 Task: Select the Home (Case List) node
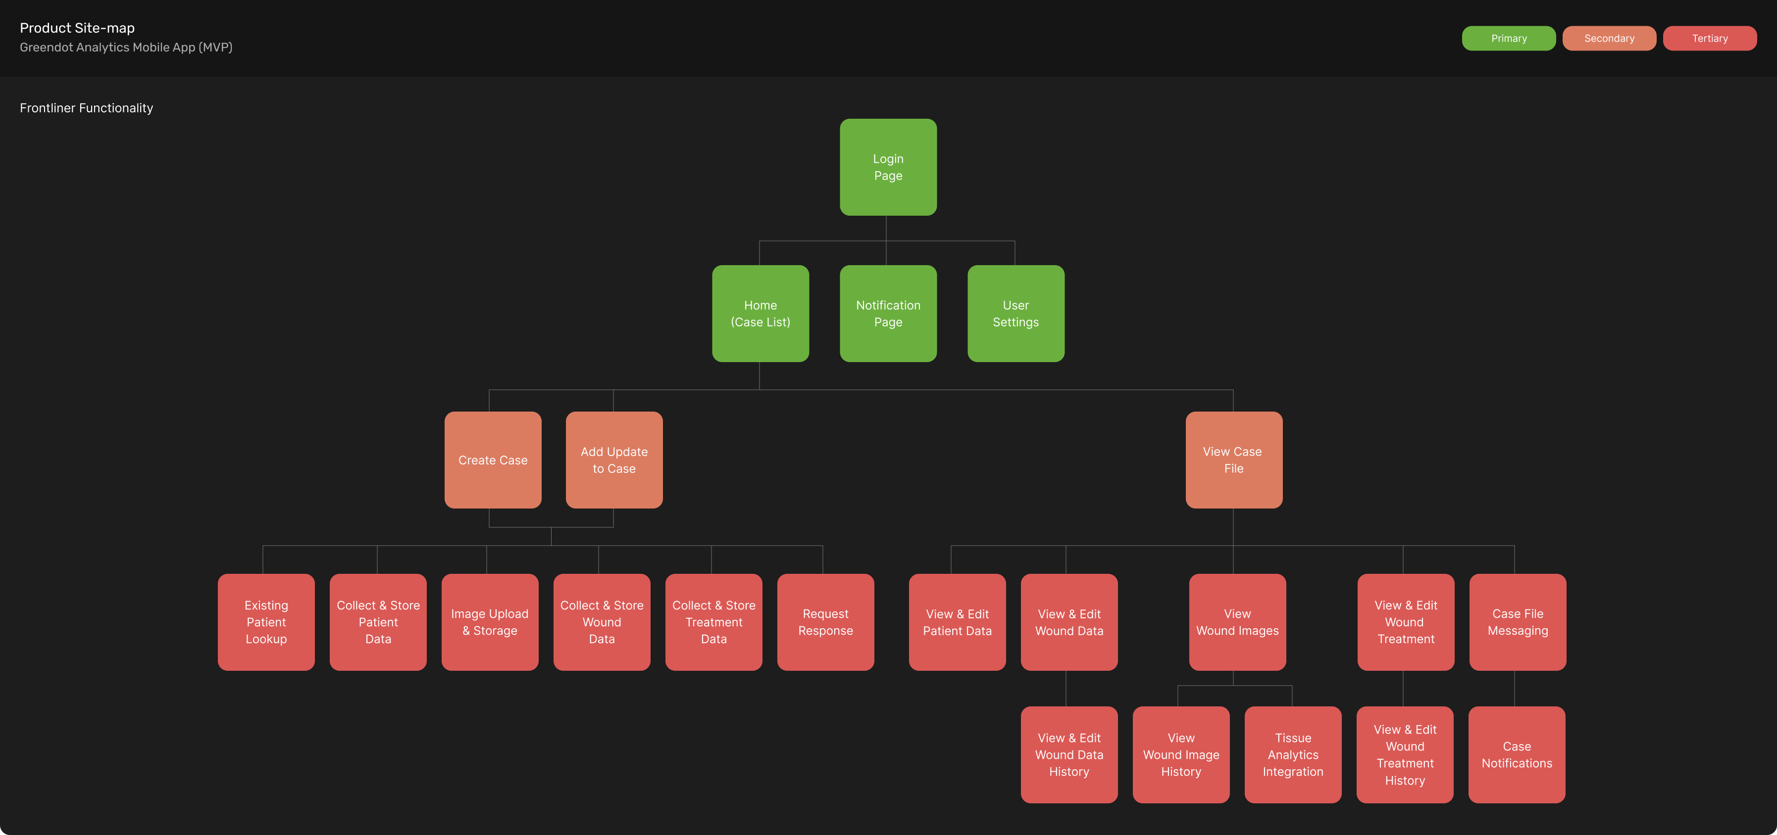760,314
